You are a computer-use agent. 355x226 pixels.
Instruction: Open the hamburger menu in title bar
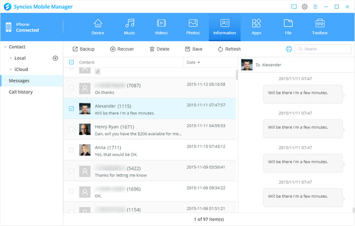click(315, 7)
